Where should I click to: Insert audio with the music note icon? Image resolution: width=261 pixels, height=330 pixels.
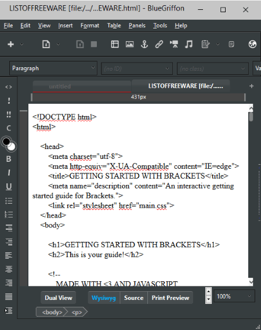pos(188,44)
